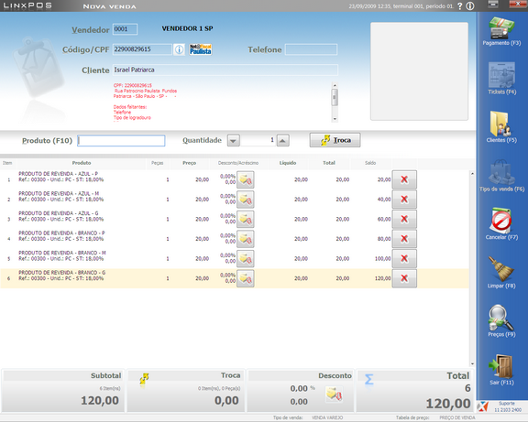Increase Quantidade with up arrow

point(283,141)
